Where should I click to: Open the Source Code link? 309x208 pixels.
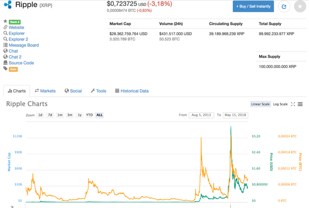pos(21,63)
